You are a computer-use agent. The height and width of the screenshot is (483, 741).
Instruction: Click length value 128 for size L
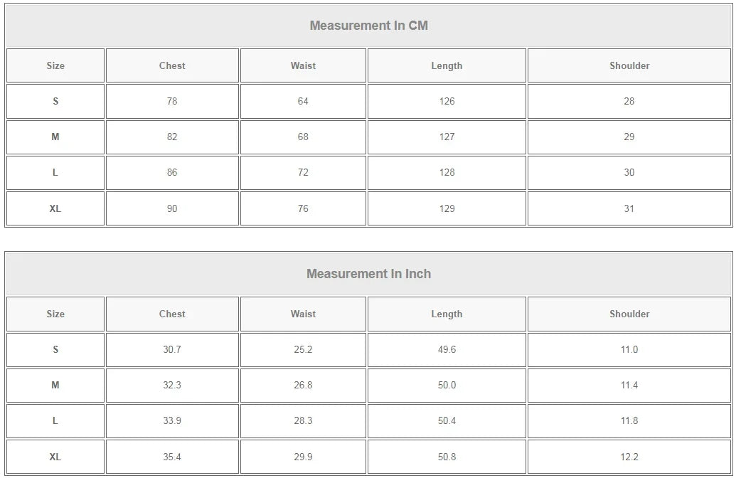pyautogui.click(x=447, y=172)
